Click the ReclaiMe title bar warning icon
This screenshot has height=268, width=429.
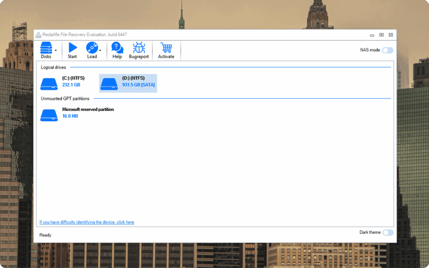point(38,35)
